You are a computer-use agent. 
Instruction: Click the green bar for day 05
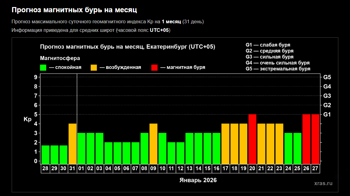(x=117, y=153)
